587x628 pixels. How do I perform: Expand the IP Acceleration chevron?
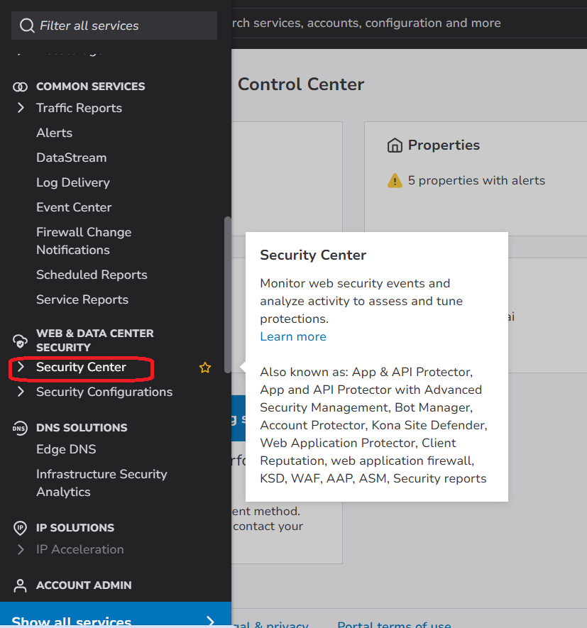[21, 549]
